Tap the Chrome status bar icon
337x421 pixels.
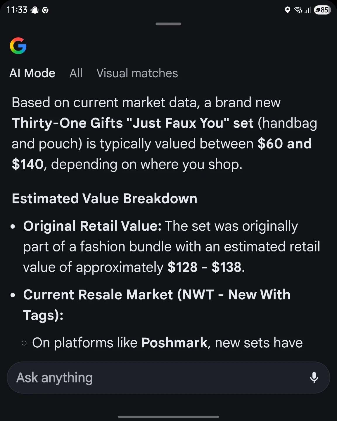[x=45, y=11]
